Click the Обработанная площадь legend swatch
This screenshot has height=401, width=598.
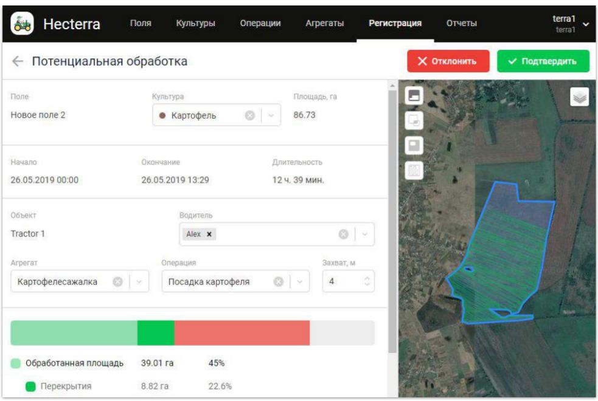pyautogui.click(x=16, y=363)
